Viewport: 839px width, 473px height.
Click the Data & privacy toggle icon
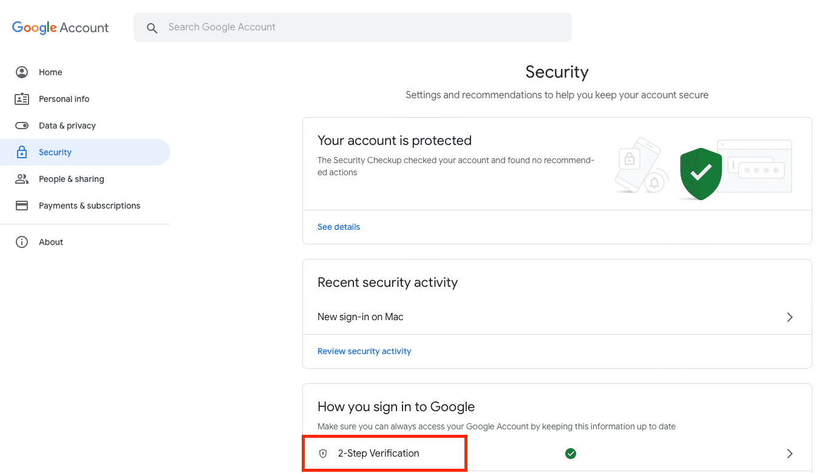pos(22,126)
